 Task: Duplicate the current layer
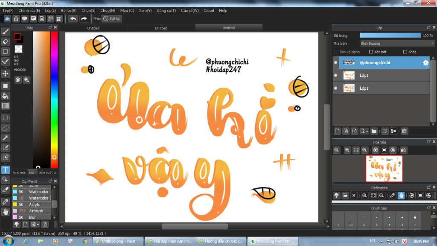click(x=385, y=131)
